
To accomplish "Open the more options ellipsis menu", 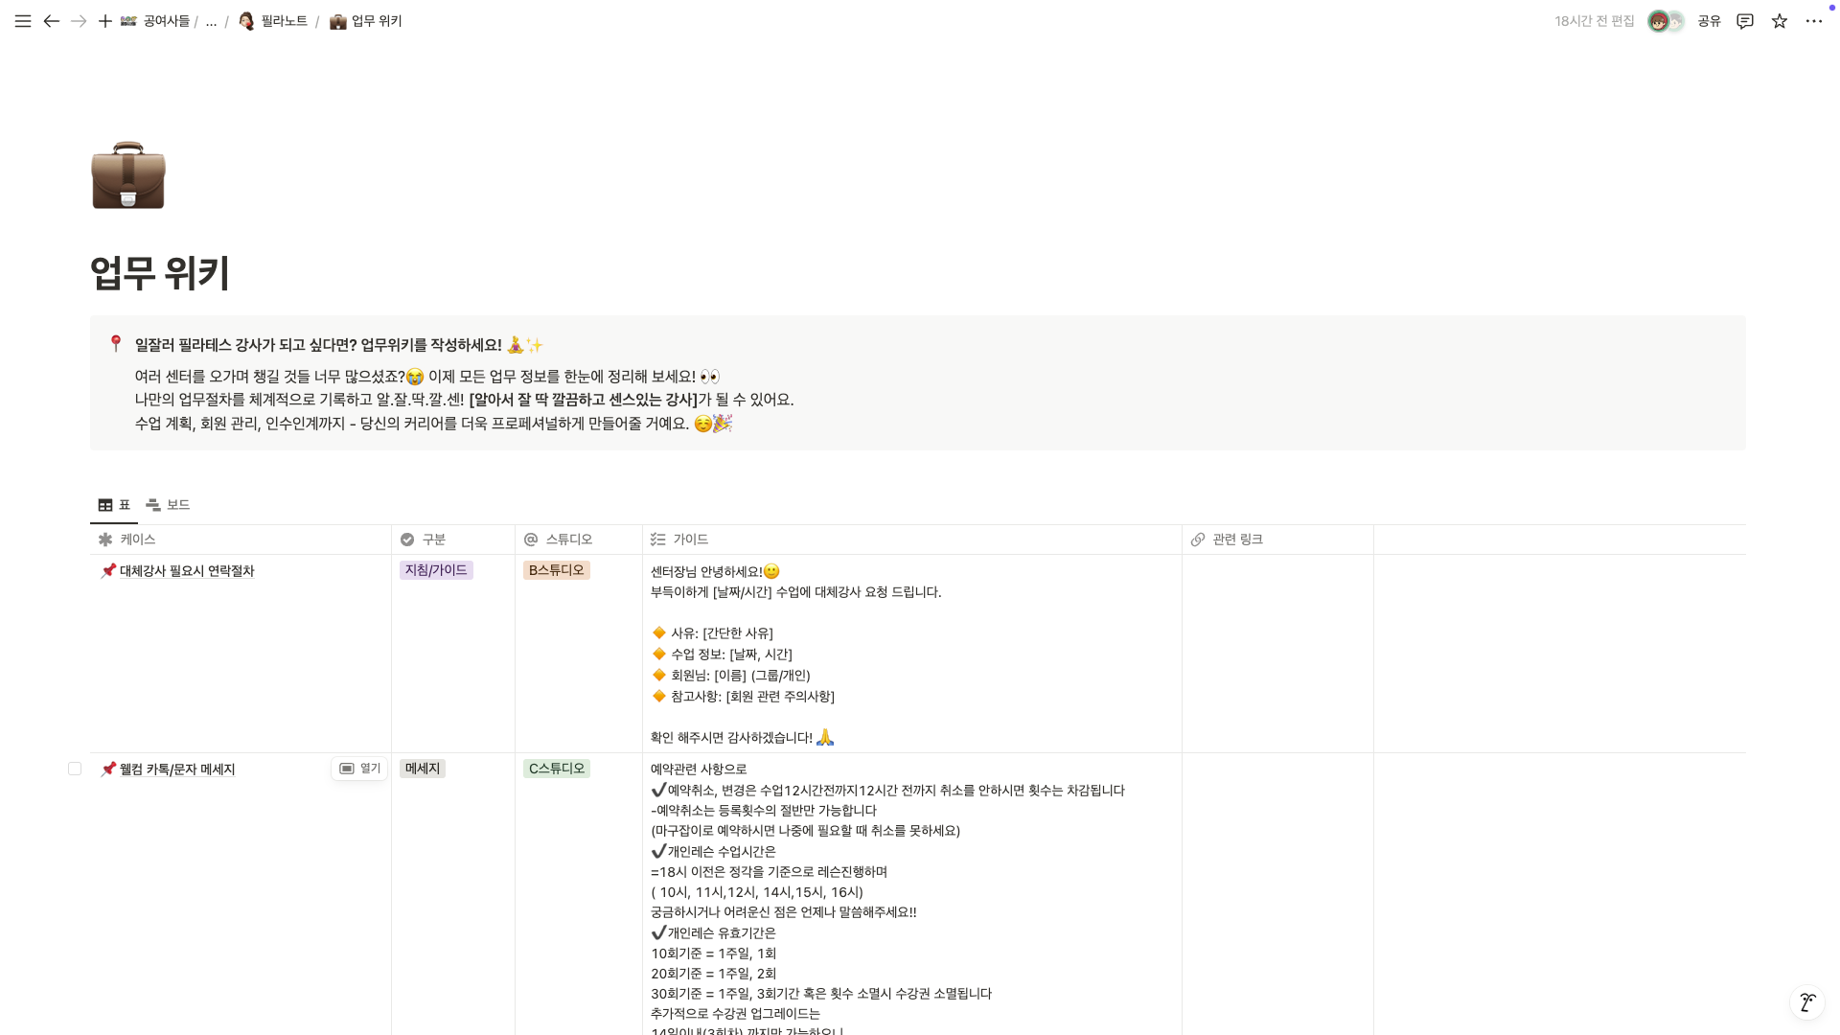I will tap(1814, 20).
